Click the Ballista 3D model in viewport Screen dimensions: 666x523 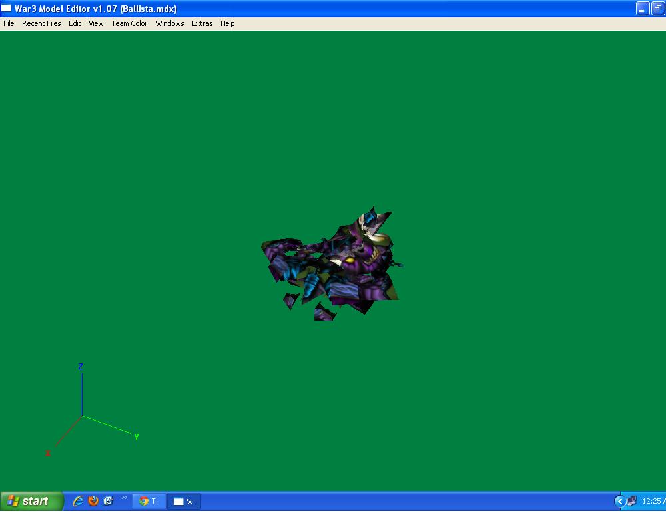(x=331, y=264)
